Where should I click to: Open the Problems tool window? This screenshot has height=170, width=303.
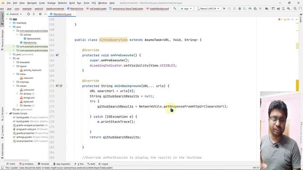(x=27, y=164)
